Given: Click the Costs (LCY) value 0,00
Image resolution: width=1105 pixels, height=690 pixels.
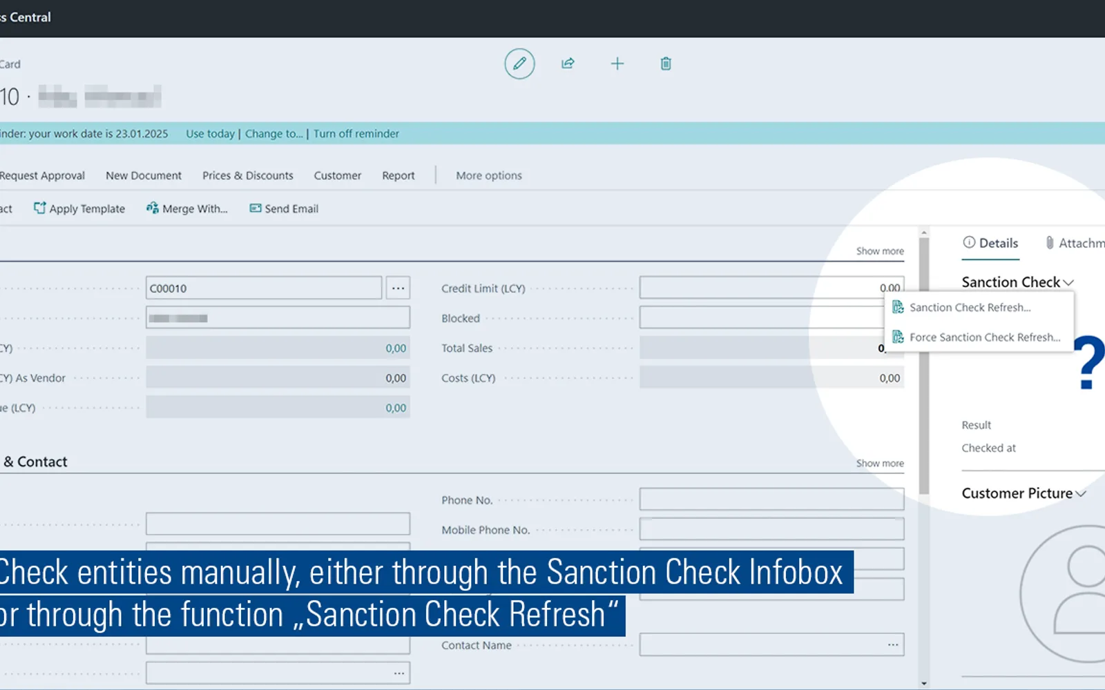Looking at the screenshot, I should 890,377.
